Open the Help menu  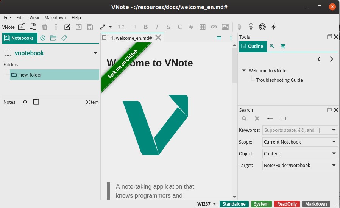coord(76,18)
